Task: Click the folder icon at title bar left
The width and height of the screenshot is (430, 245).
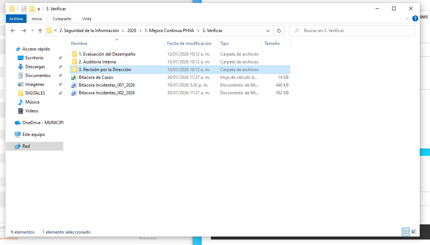Action: point(12,9)
